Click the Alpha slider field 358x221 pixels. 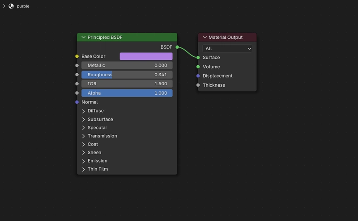click(x=127, y=93)
